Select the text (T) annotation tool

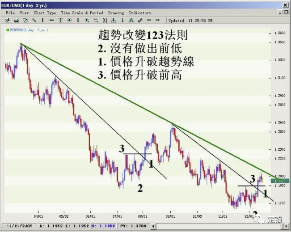pos(60,20)
